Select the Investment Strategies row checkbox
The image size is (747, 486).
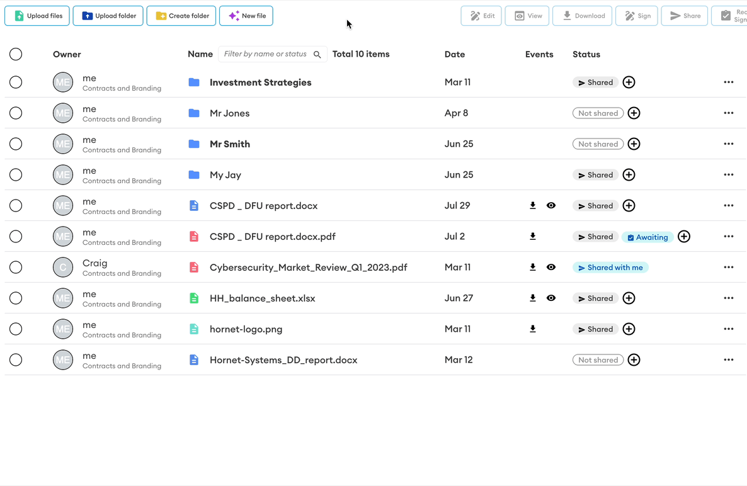(16, 82)
